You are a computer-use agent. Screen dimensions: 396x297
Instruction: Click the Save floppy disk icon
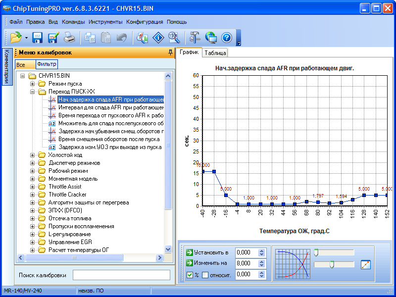38,38
